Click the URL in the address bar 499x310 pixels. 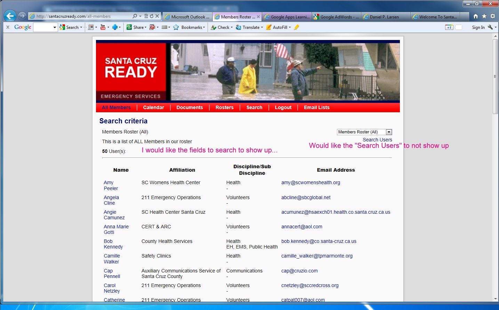[73, 16]
